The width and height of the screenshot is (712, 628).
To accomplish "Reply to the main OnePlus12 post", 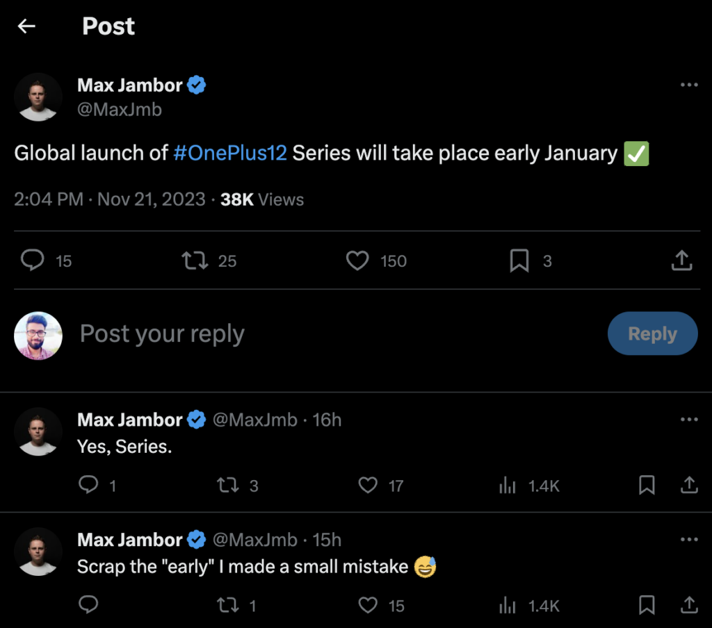I will tap(33, 261).
